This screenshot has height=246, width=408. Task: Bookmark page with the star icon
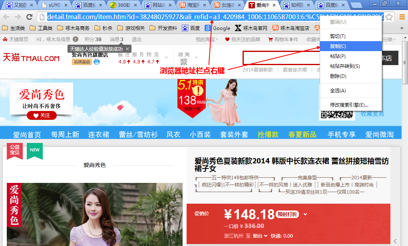[389, 17]
